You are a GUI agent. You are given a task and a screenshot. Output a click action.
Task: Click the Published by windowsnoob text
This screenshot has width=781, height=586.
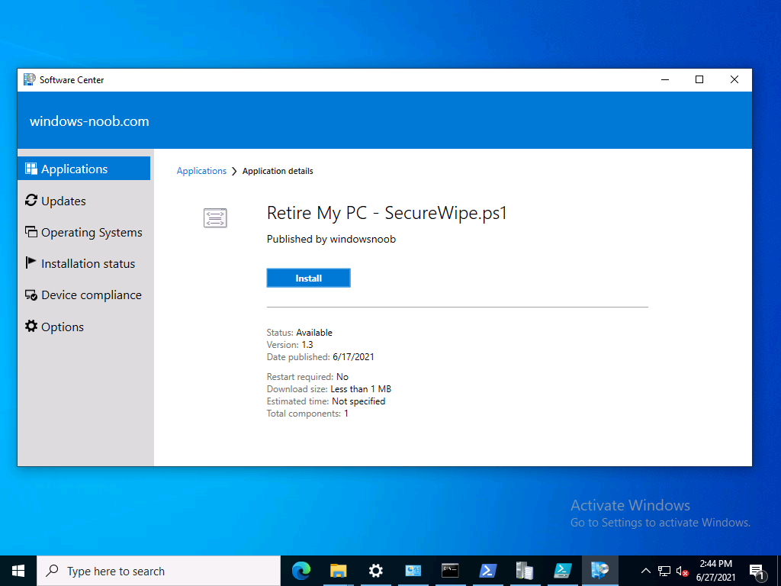(x=331, y=239)
